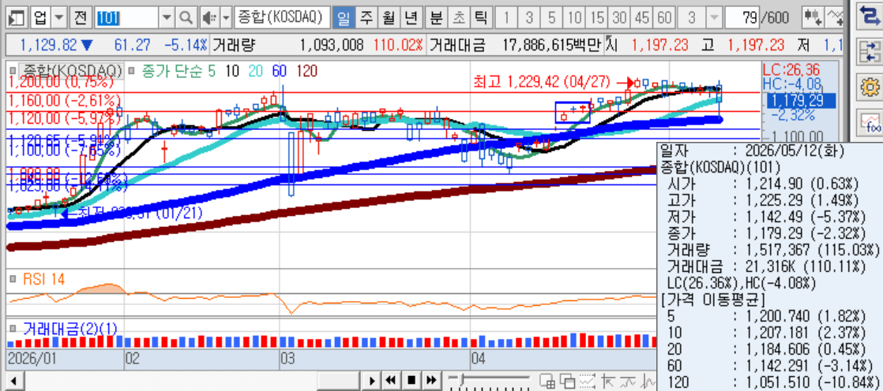Choose the 3 interval button beside 1

pyautogui.click(x=529, y=18)
